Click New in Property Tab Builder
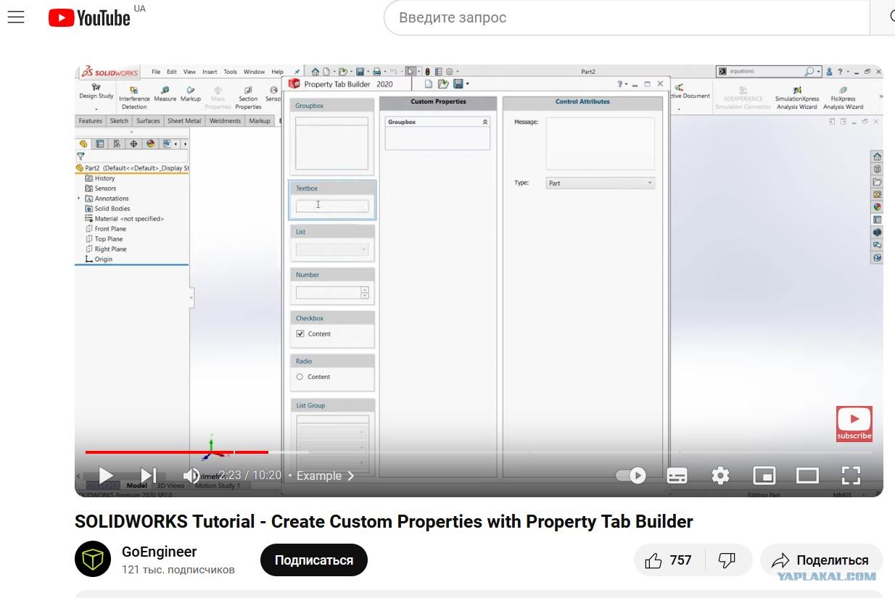The image size is (895, 598). click(x=429, y=84)
